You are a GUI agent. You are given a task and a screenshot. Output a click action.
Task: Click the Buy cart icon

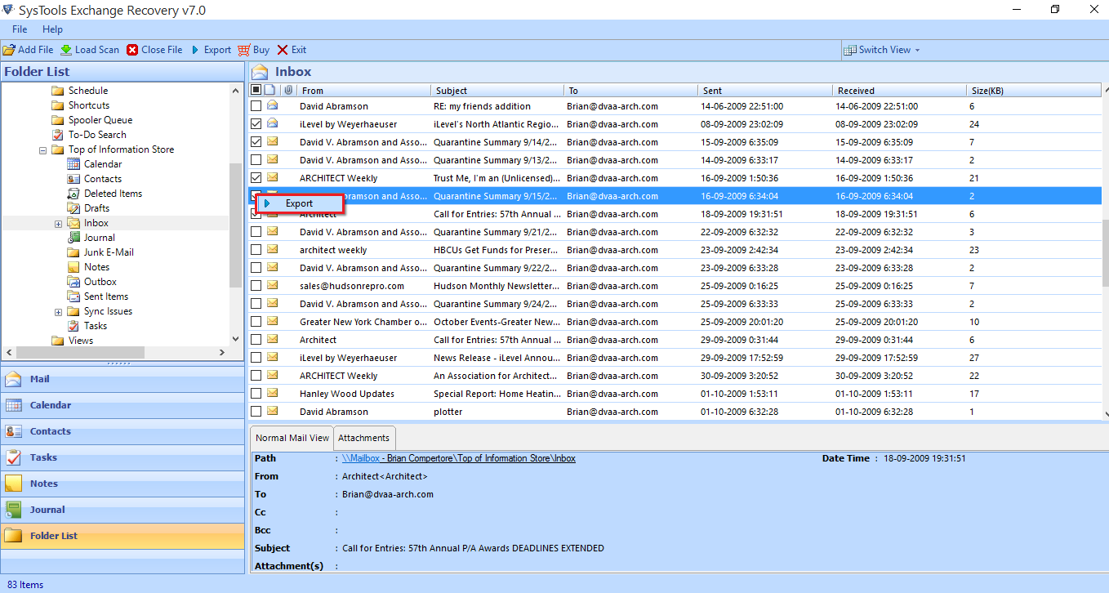243,50
